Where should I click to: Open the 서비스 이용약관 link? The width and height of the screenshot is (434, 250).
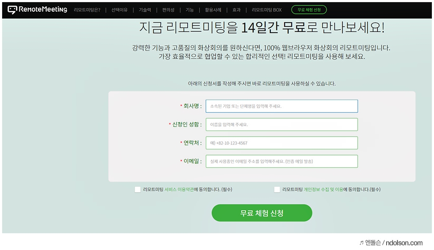coord(179,190)
